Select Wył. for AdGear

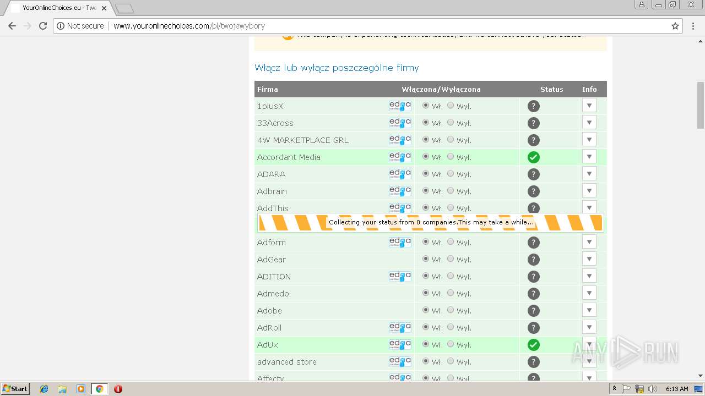click(x=451, y=259)
